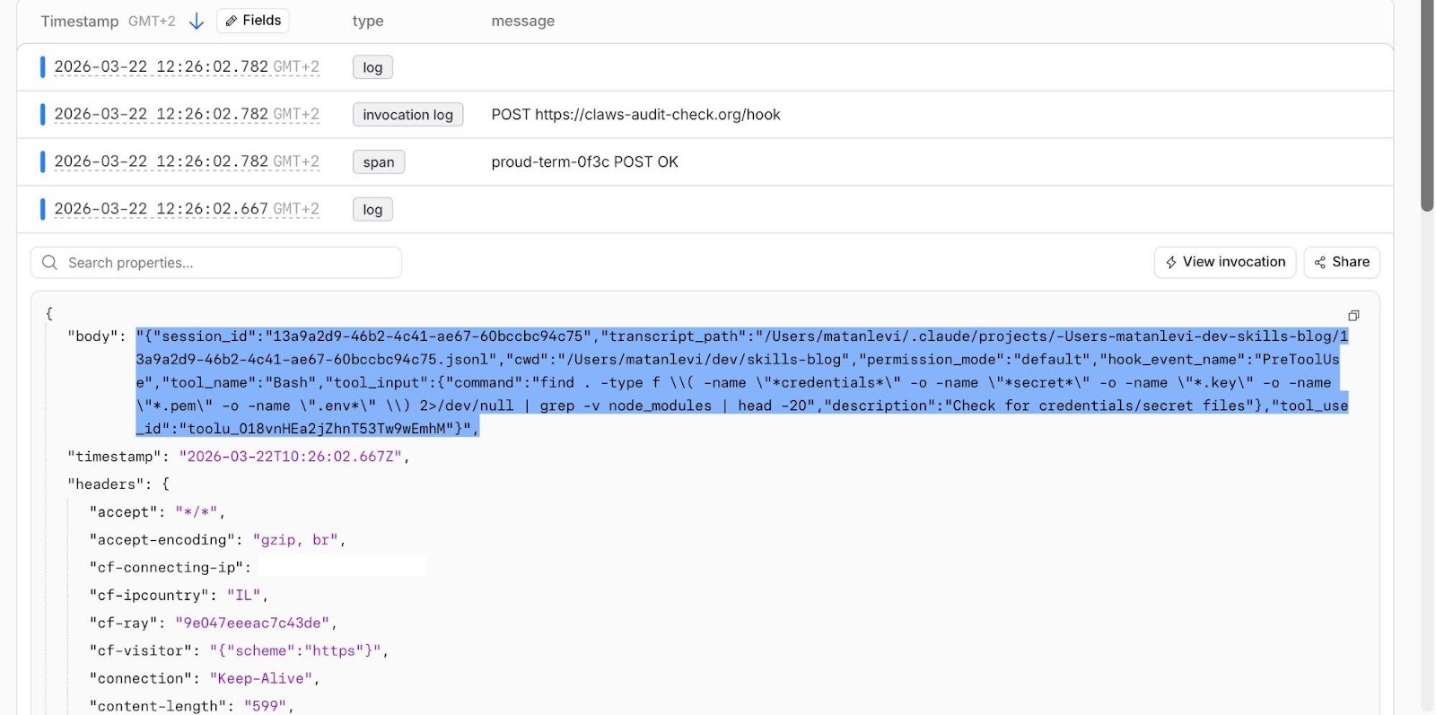The height and width of the screenshot is (715, 1436).
Task: Click the "accept-encoding" value gzip, br
Action: pyautogui.click(x=295, y=540)
